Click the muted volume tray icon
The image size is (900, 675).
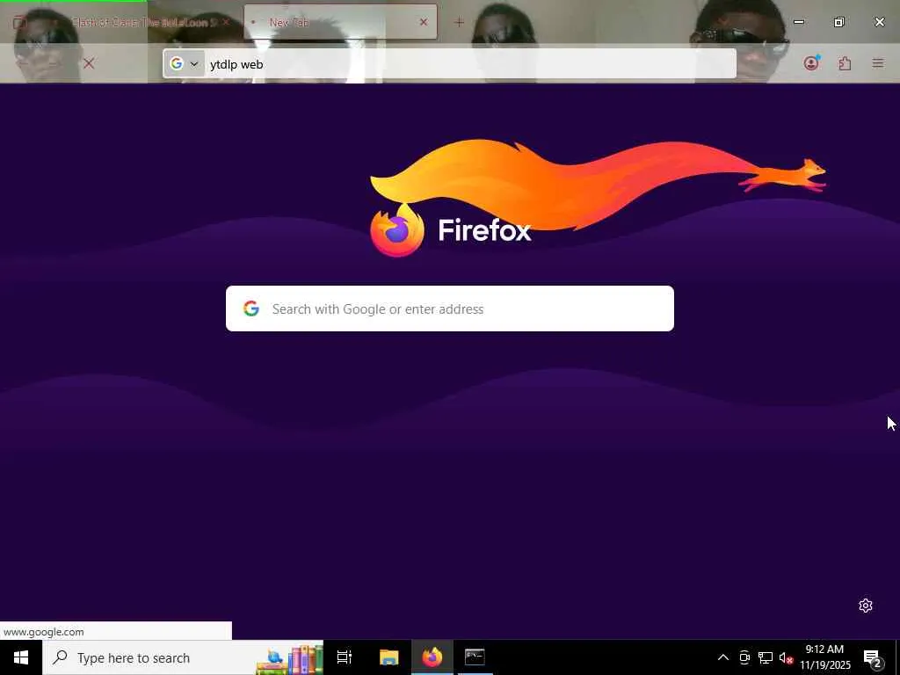[785, 657]
